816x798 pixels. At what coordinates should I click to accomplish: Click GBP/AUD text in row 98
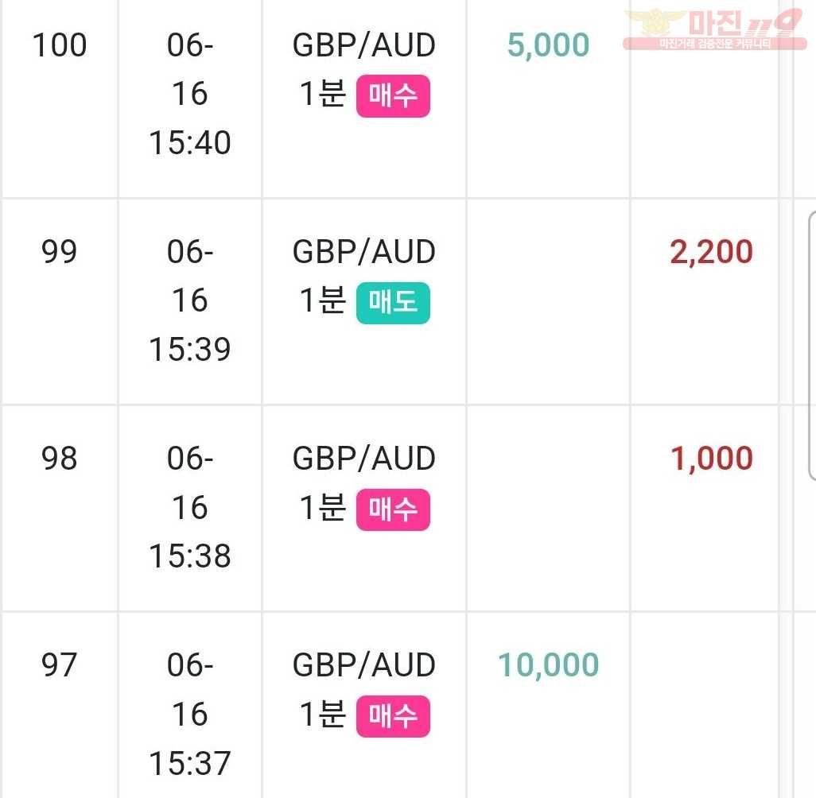[x=363, y=459]
